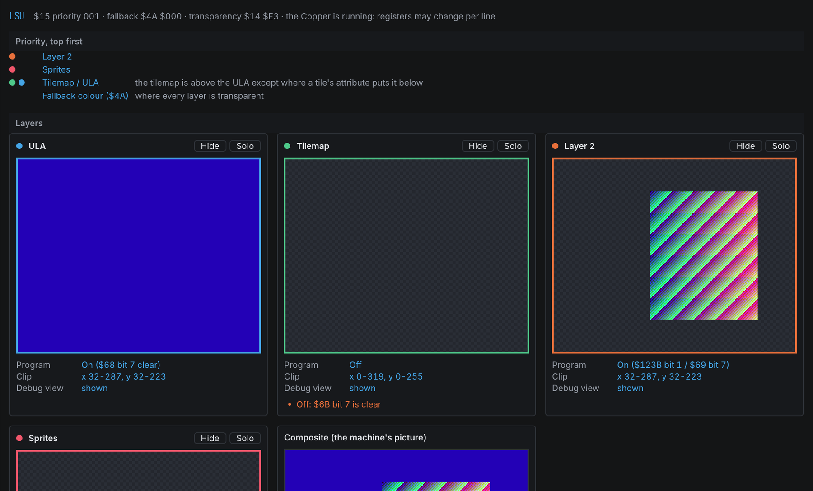The height and width of the screenshot is (491, 813).
Task: Click the Tilemap debug view preview
Action: pyautogui.click(x=406, y=255)
